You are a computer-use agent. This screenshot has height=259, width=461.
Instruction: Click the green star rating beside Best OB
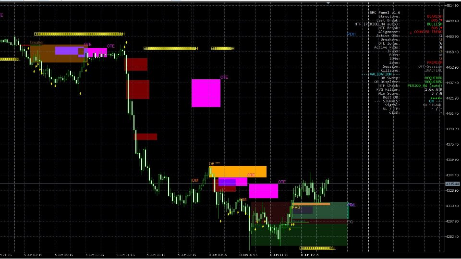click(437, 98)
